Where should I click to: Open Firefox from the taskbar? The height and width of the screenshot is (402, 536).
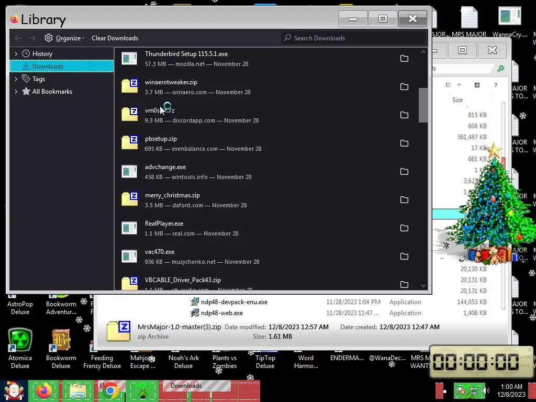44,391
